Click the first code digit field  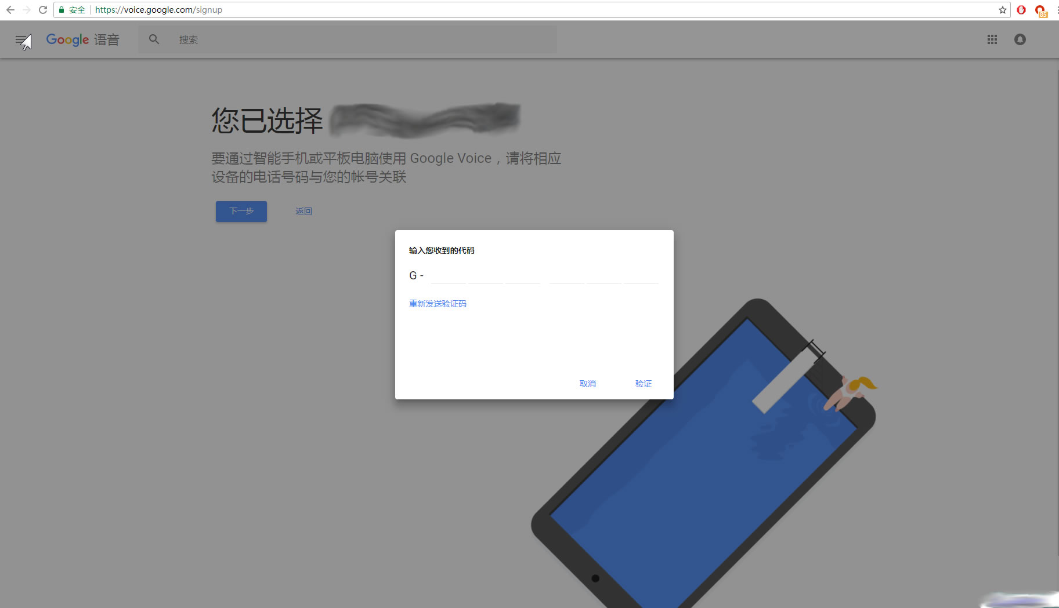[x=448, y=275]
